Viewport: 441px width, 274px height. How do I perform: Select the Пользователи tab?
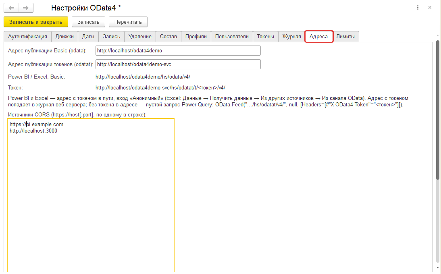[232, 37]
